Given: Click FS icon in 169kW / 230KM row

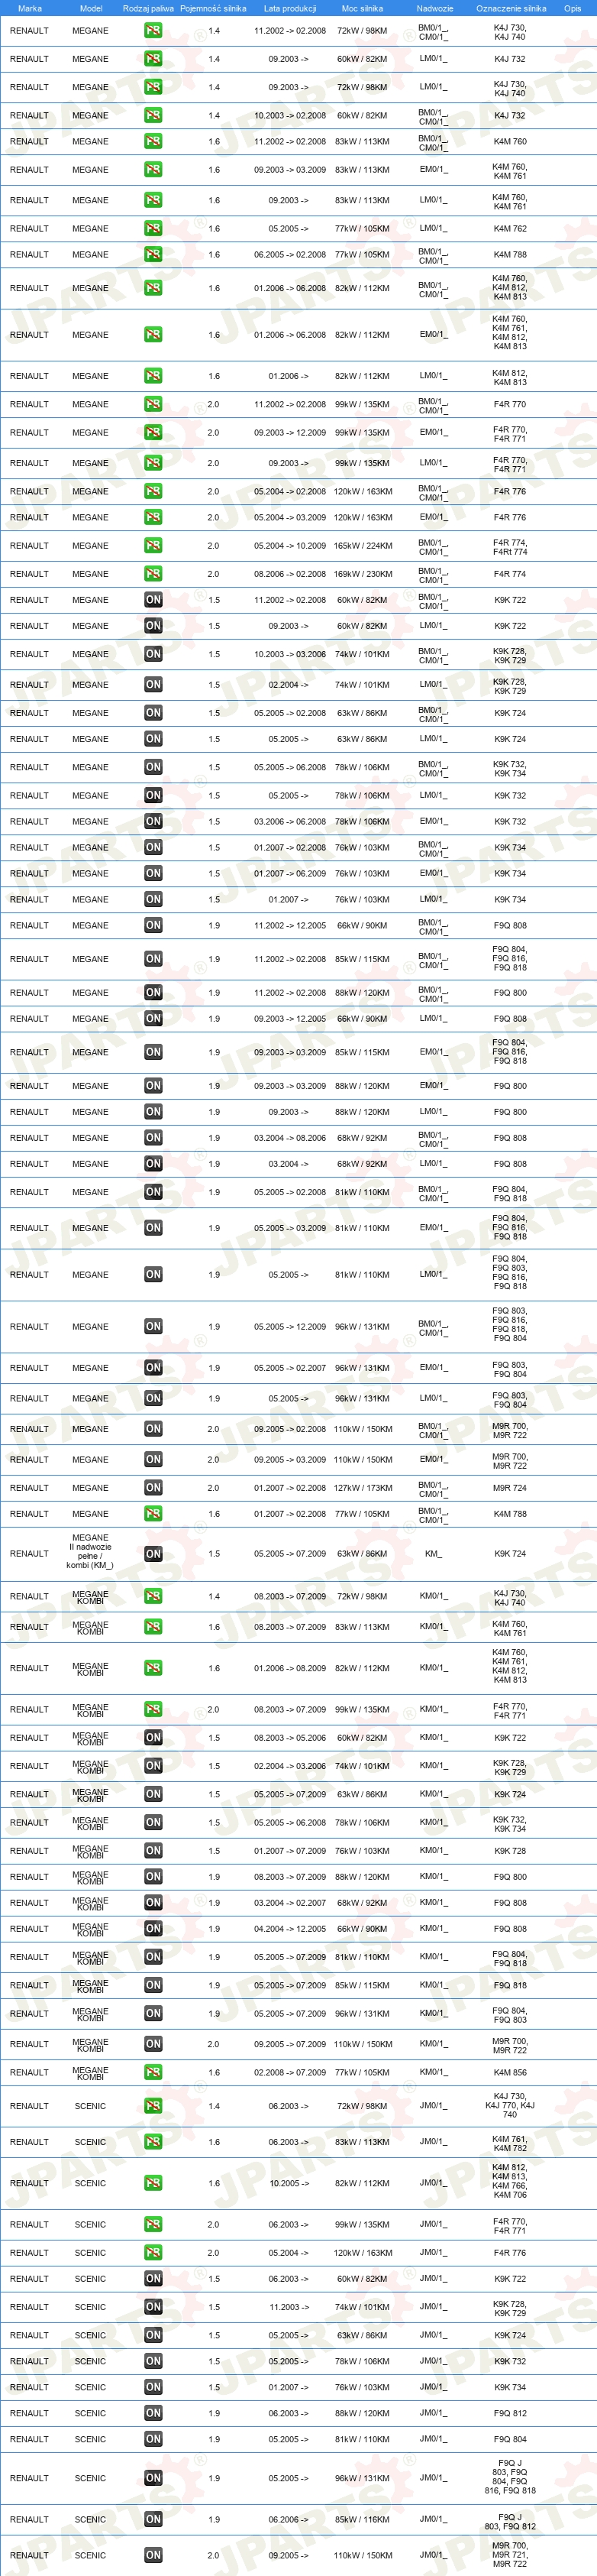Looking at the screenshot, I should point(153,573).
